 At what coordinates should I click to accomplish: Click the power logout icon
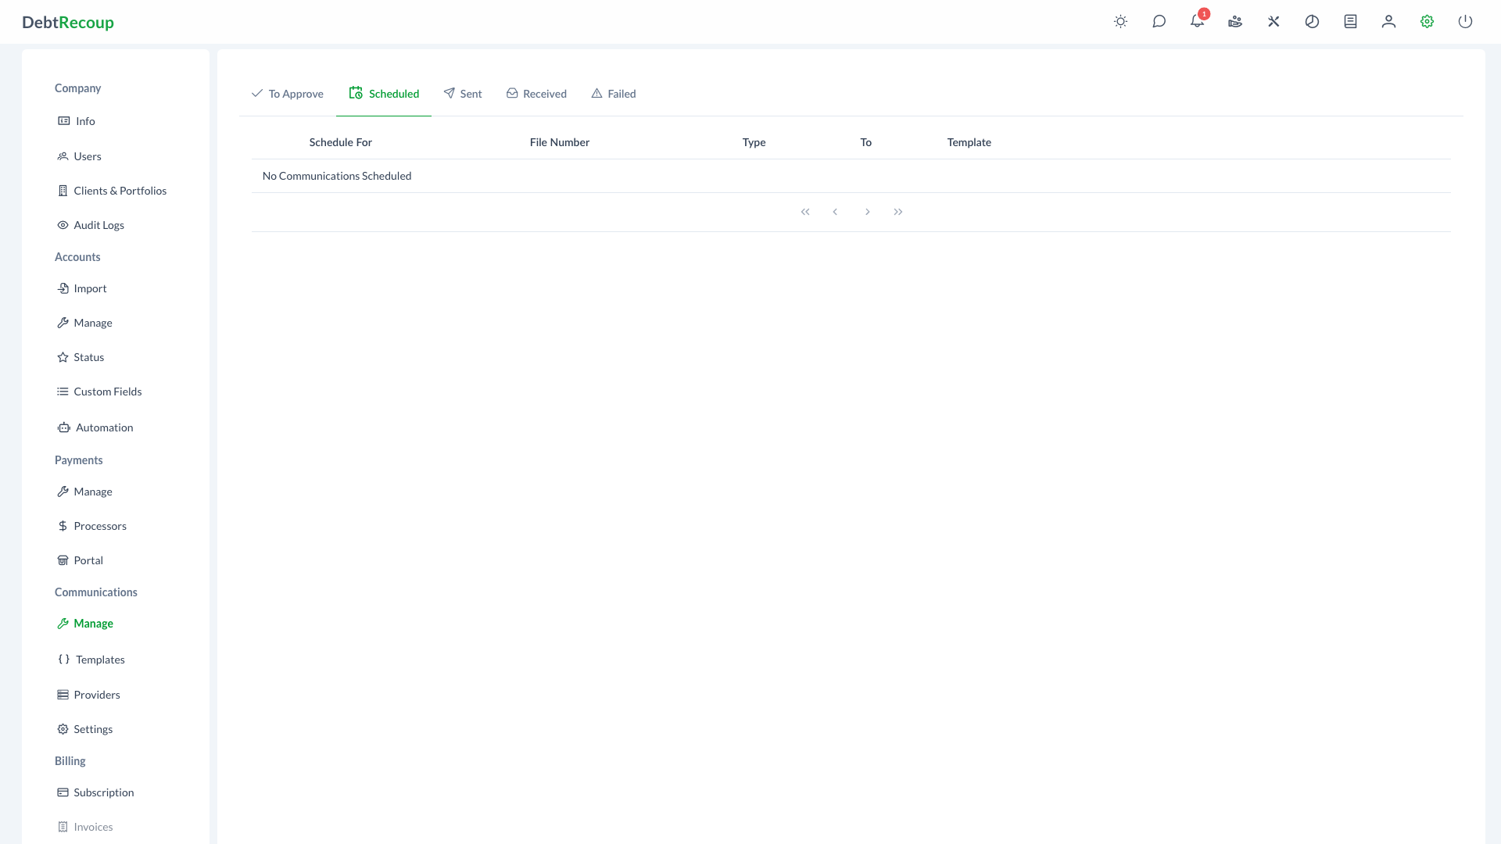(1465, 22)
